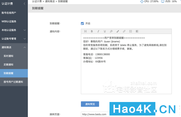Click the 到期提醒 page title
The width and height of the screenshot is (181, 117).
(38, 8)
